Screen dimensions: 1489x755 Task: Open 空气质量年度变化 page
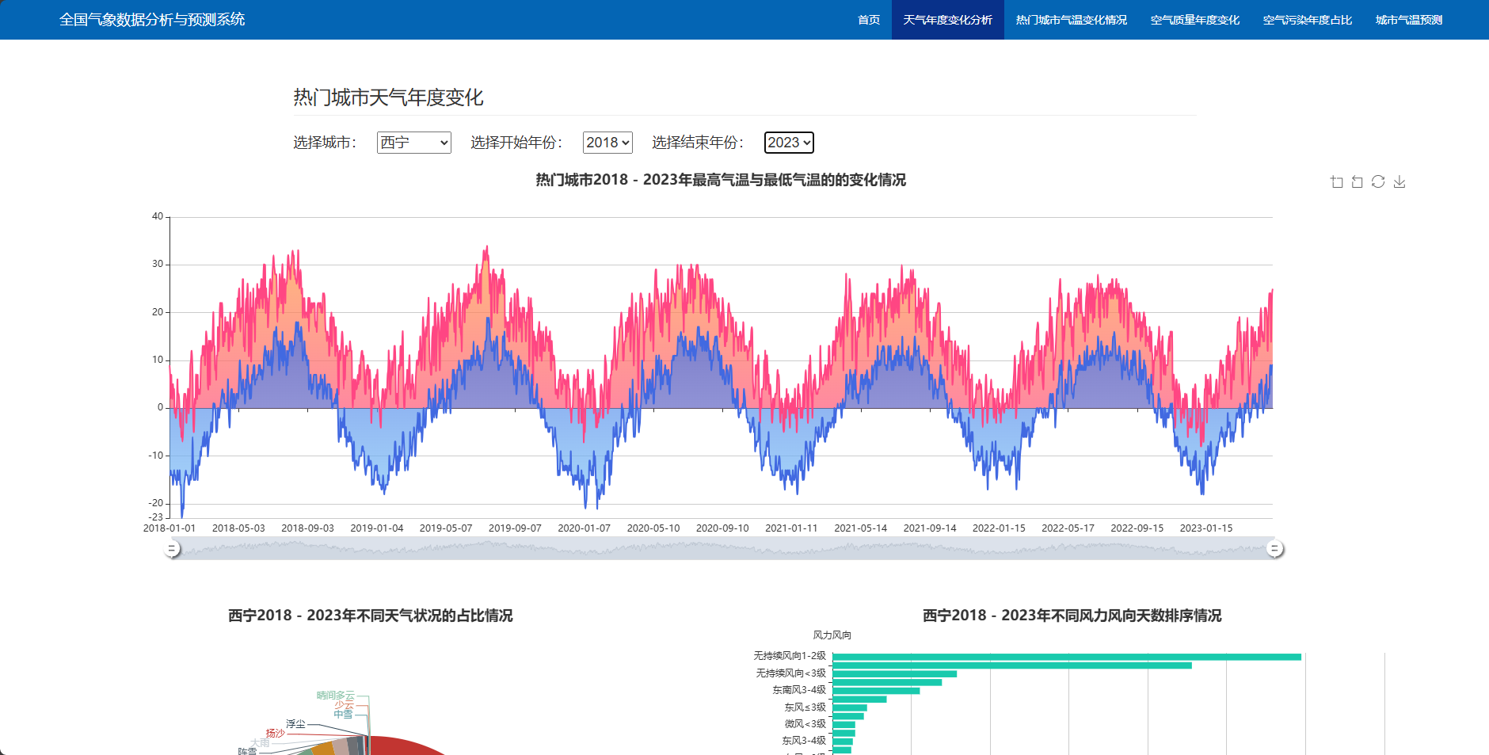pos(1195,20)
